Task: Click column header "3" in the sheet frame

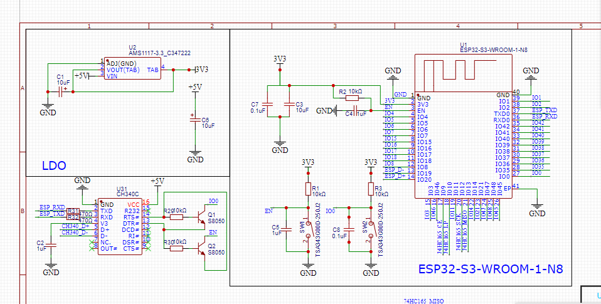Action: [334, 26]
